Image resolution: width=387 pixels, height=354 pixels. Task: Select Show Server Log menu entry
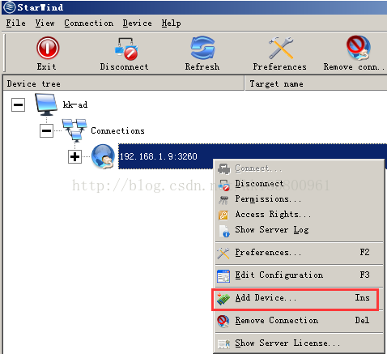pyautogui.click(x=299, y=230)
